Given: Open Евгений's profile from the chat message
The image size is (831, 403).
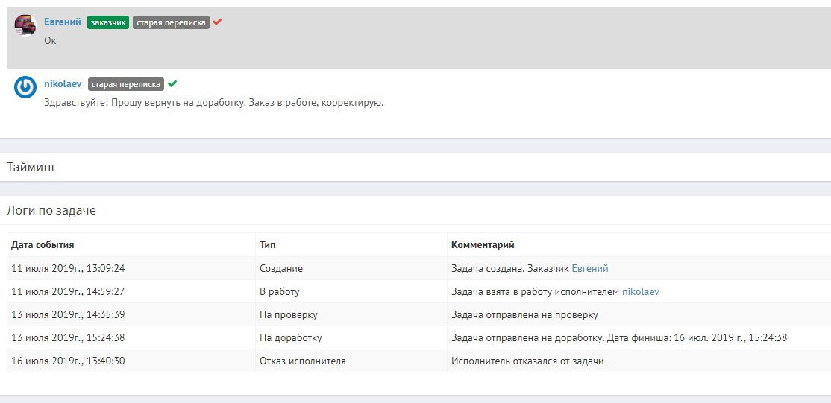Looking at the screenshot, I should 63,22.
